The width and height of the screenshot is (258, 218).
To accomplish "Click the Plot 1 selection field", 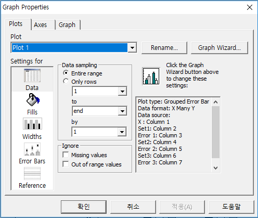I will [70, 48].
